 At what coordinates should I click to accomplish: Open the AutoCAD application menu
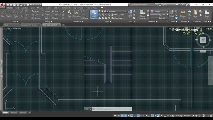pos(2,5)
